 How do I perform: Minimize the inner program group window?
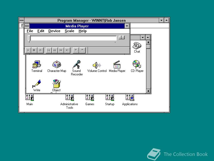pyautogui.click(x=143, y=37)
